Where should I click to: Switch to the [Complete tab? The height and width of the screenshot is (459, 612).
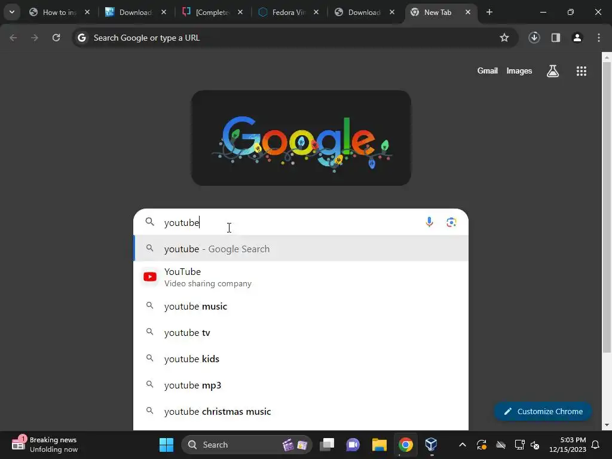212,12
